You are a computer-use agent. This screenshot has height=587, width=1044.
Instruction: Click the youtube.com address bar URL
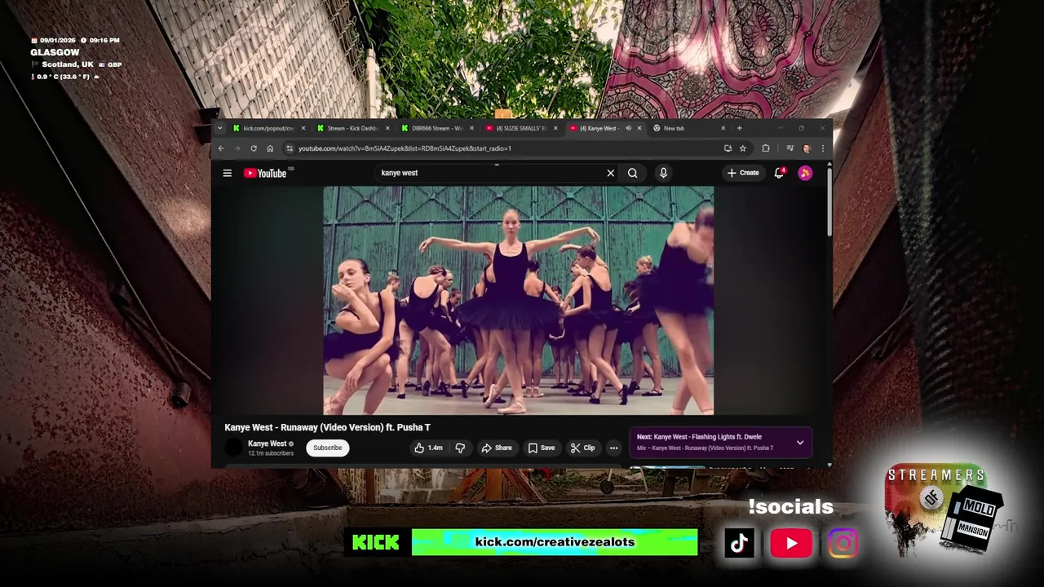405,148
